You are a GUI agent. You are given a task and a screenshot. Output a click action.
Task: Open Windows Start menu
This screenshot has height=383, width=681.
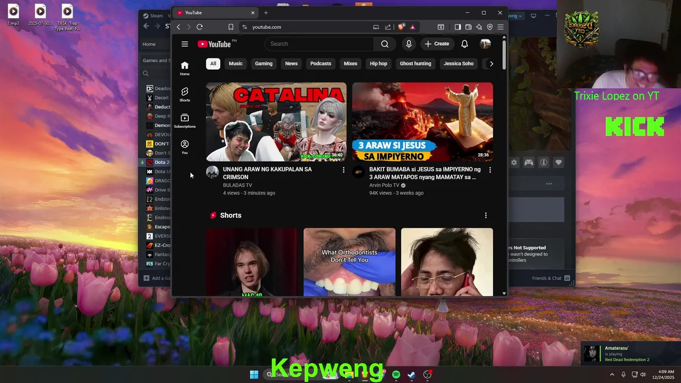(254, 374)
